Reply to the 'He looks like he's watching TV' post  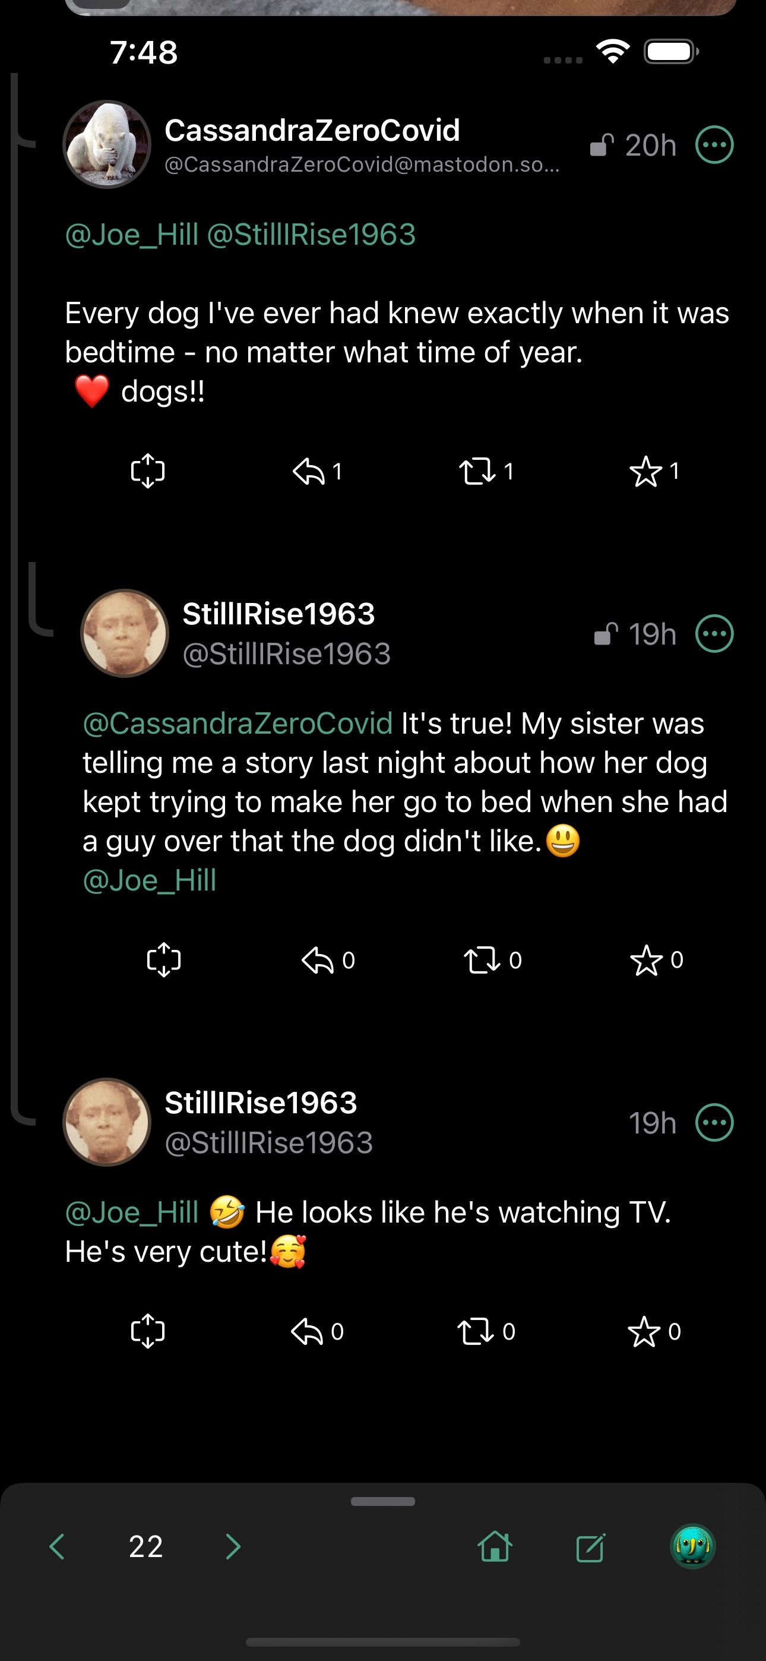click(x=308, y=1331)
